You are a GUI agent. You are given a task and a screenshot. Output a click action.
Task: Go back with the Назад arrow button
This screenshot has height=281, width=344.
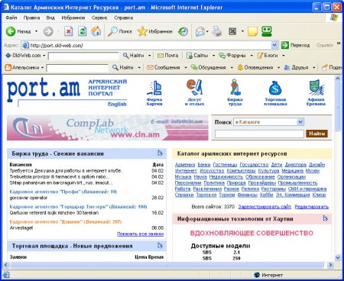coord(18,31)
